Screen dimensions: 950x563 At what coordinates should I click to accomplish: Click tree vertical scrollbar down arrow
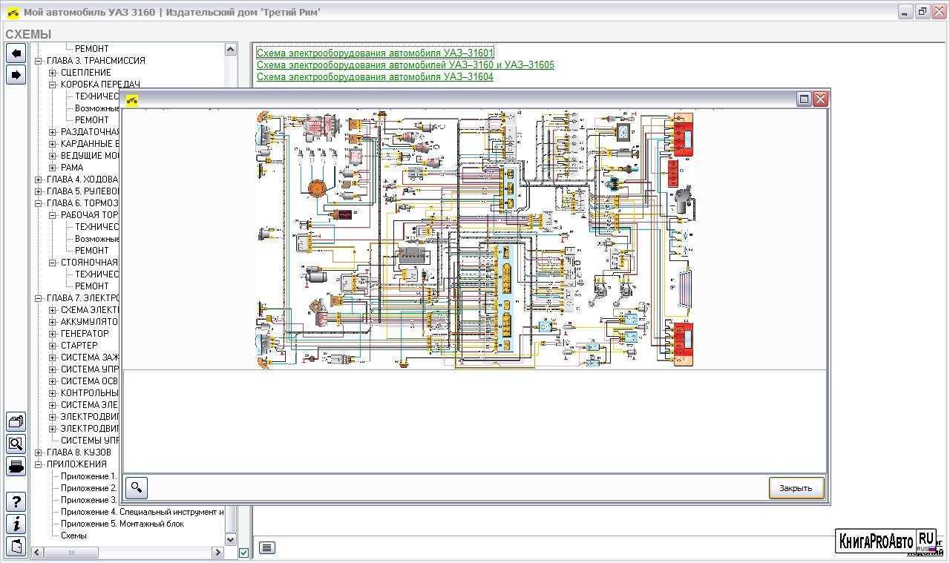point(230,540)
